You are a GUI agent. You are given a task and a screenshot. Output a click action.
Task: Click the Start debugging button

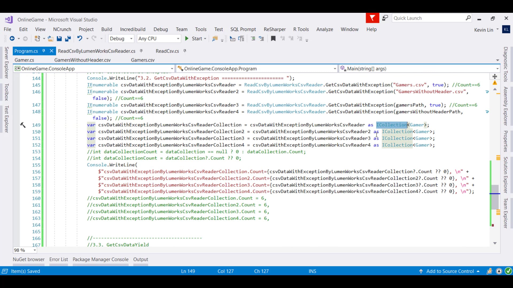click(194, 39)
